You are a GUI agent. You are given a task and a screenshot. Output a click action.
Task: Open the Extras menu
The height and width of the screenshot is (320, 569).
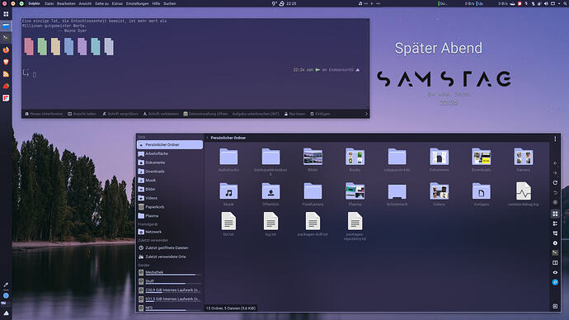coord(117,3)
